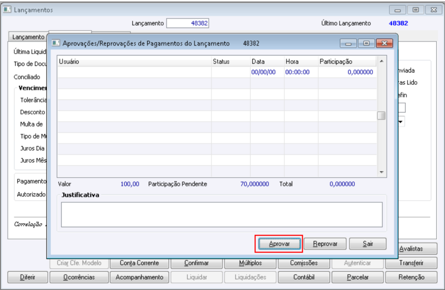Click the Transferir button
The image size is (445, 290).
point(411,263)
